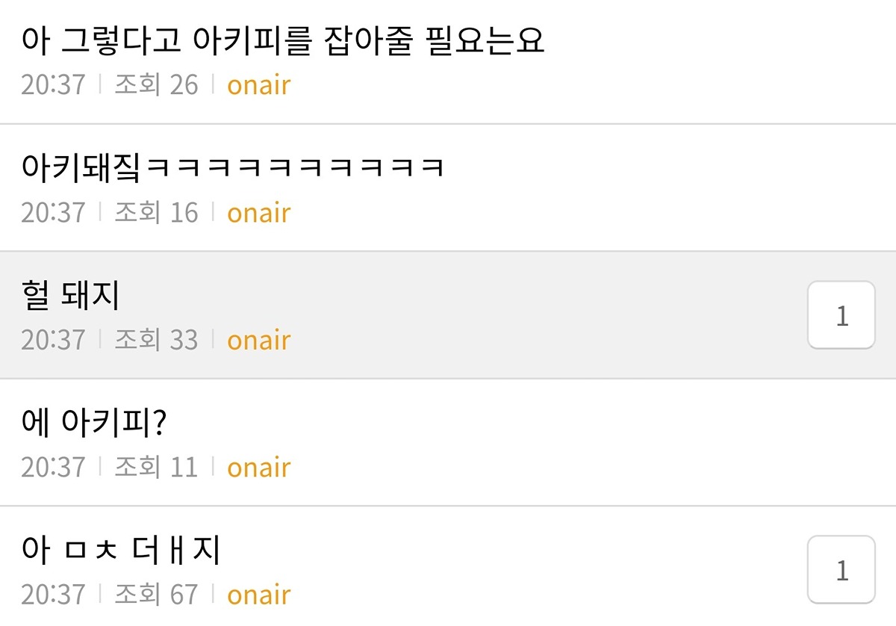This screenshot has height=626, width=896.
Task: Open the highlighted "헐 돼지" post
Action: coord(71,297)
